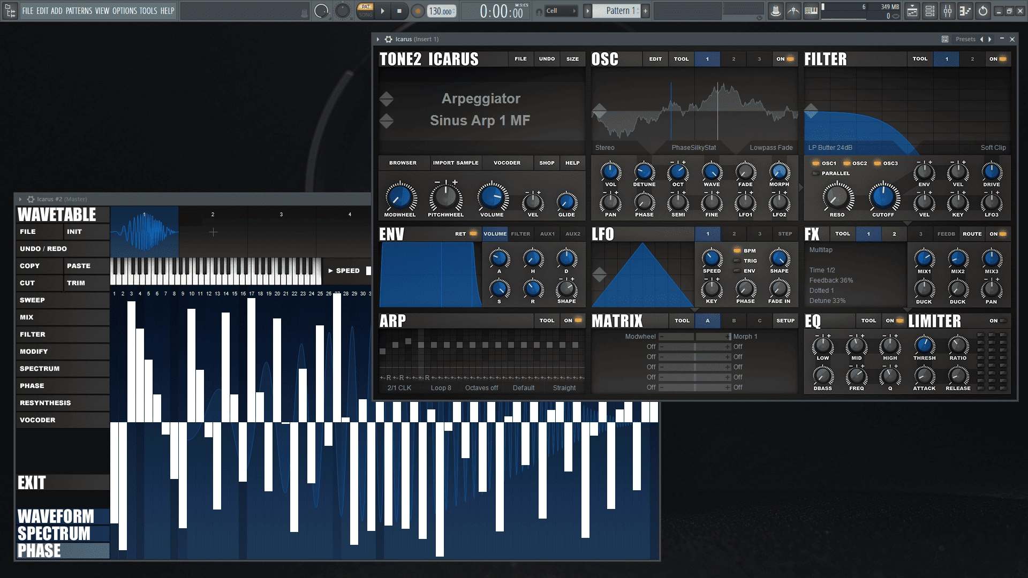Viewport: 1028px width, 578px height.
Task: Select previous category with upper diamond arrow
Action: (387, 98)
